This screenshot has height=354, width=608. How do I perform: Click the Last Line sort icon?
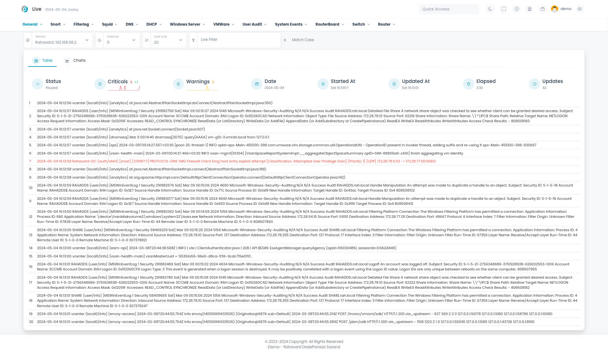click(147, 40)
